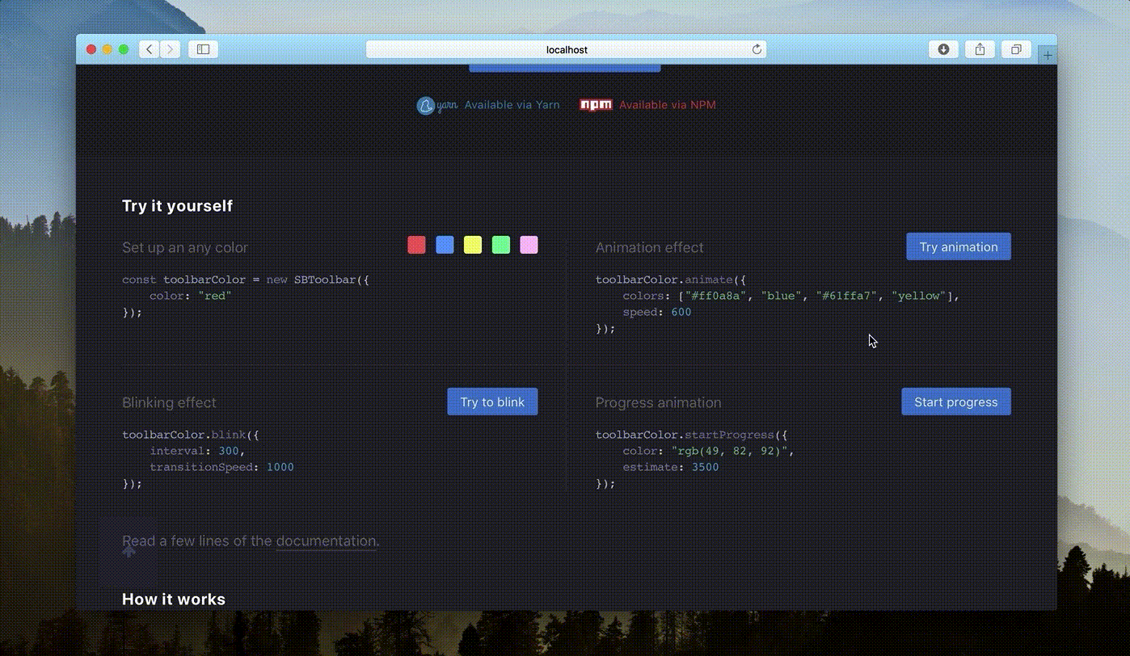Image resolution: width=1130 pixels, height=656 pixels.
Task: Go forward with Safari's forward arrow
Action: tap(170, 49)
